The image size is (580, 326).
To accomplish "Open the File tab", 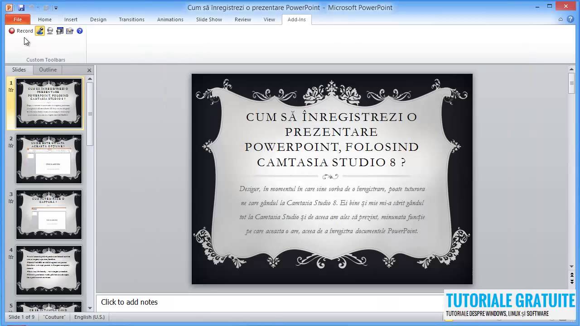I will click(18, 19).
